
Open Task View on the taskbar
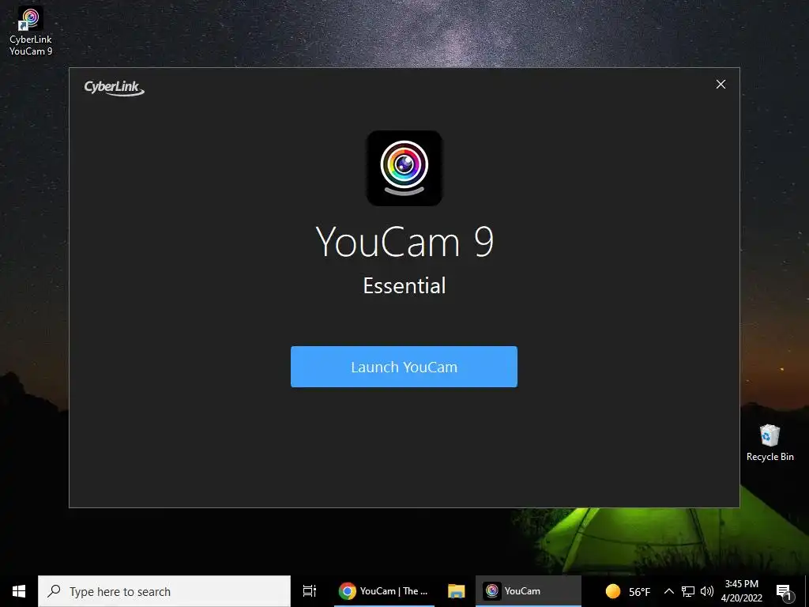point(309,591)
